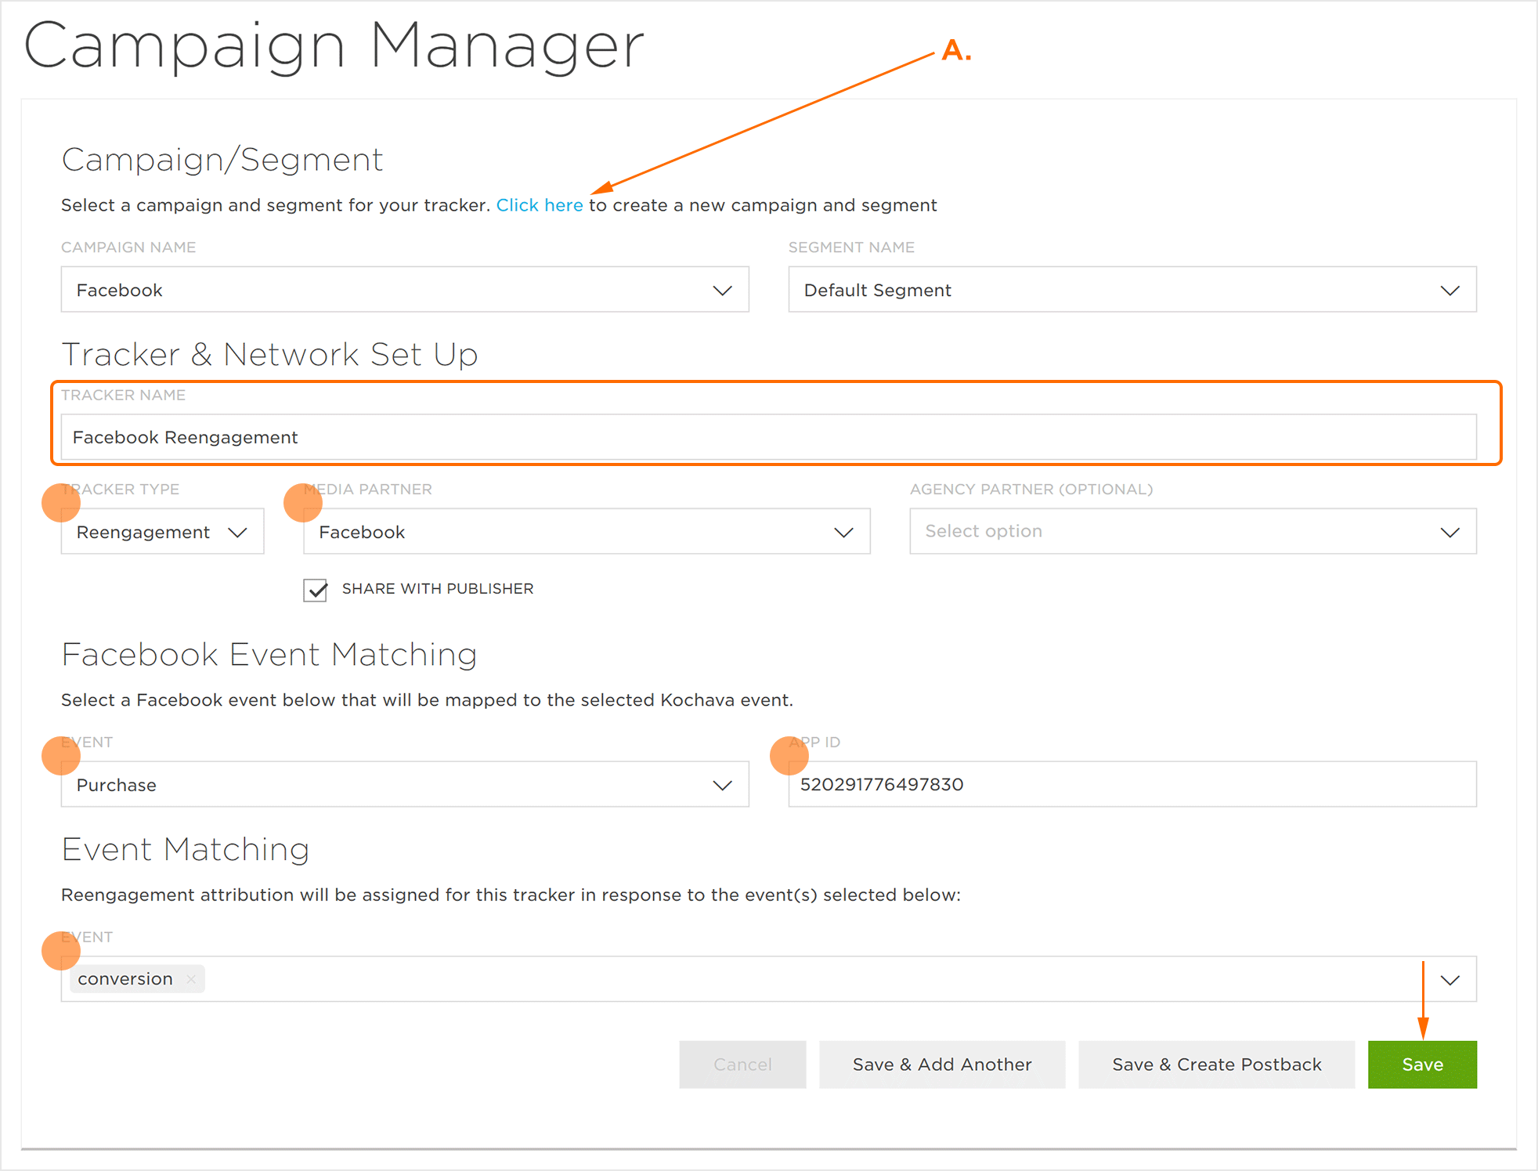This screenshot has width=1538, height=1171.
Task: Click the chevron in Segment Name dropdown
Action: (x=1450, y=291)
